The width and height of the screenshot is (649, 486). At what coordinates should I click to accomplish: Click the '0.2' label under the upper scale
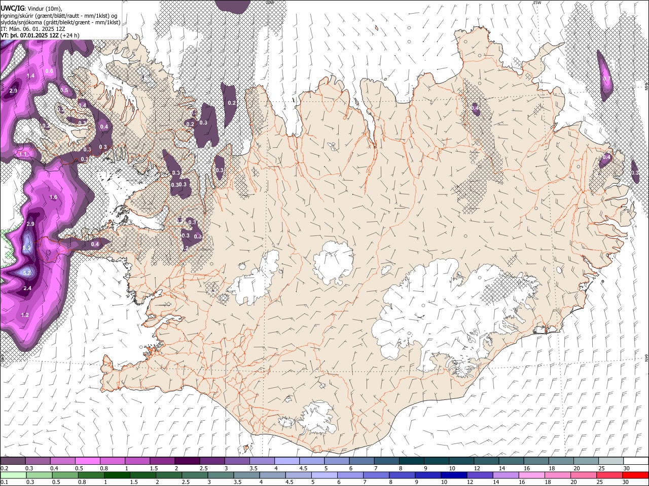click(x=5, y=468)
